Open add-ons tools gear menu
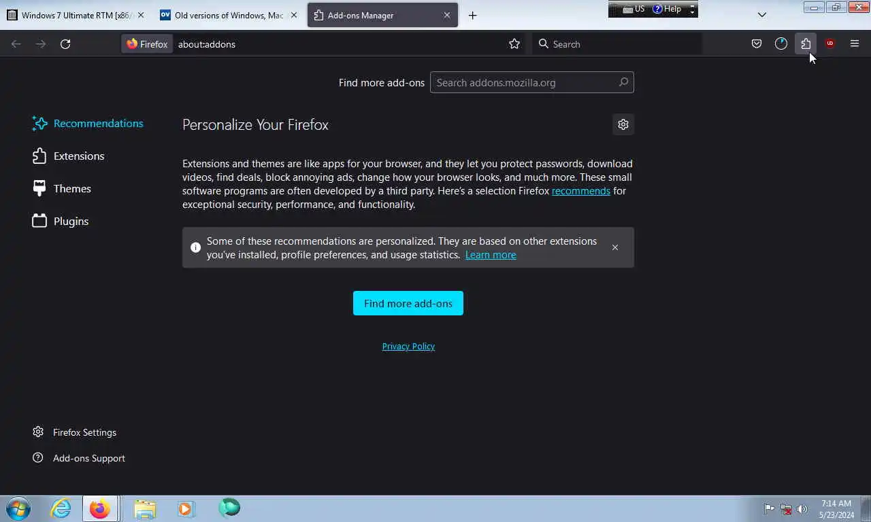871x522 pixels. click(623, 124)
